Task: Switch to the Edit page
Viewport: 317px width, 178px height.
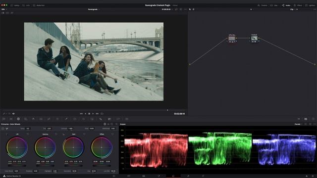Action: [x=144, y=176]
